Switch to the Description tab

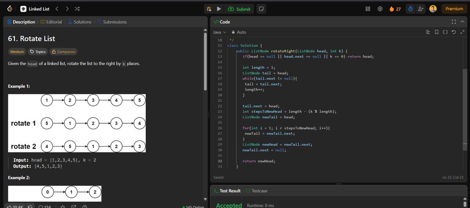coord(21,22)
